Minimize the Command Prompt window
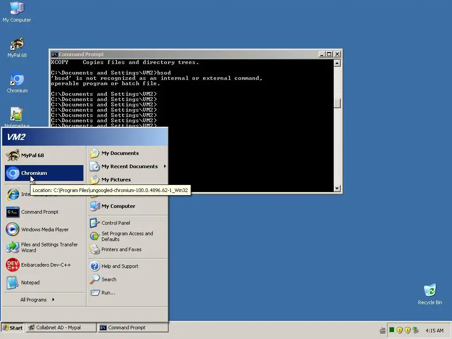The height and width of the screenshot is (339, 452). click(322, 54)
